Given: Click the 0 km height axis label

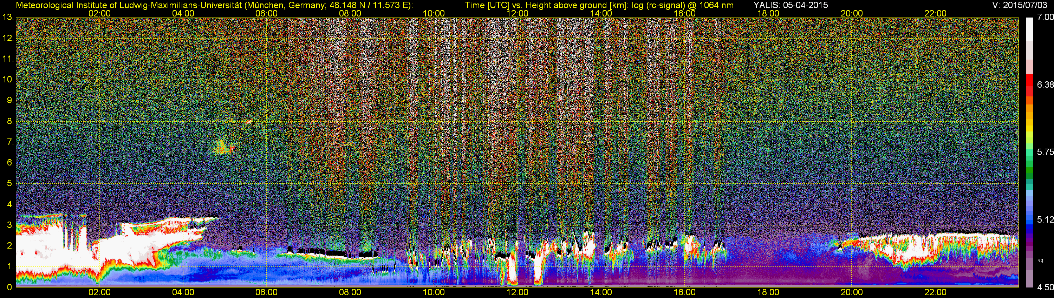Looking at the screenshot, I should pos(10,287).
